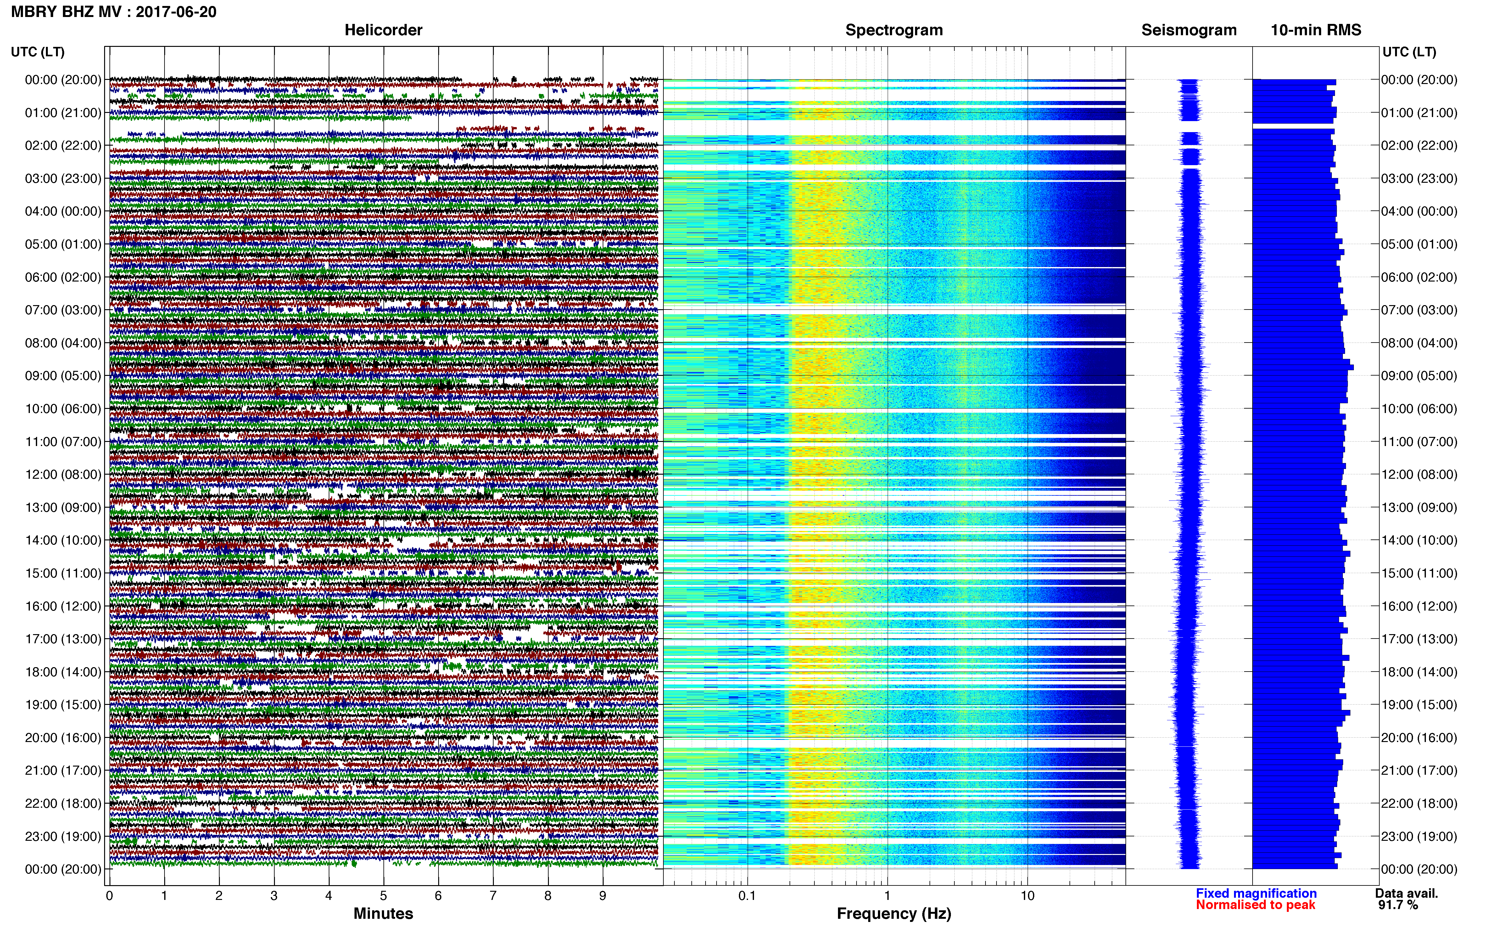Click '02:00 (22:00)' on the left time axis

(x=63, y=145)
